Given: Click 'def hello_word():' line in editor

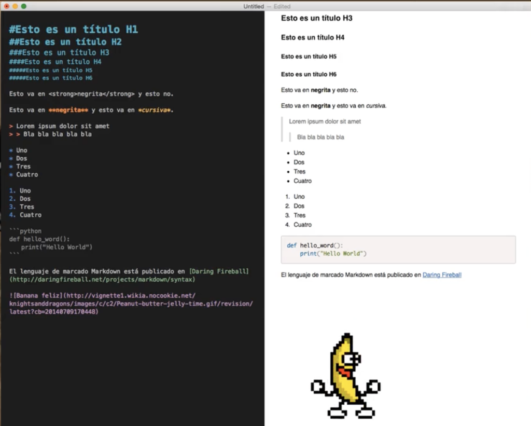Looking at the screenshot, I should point(39,239).
